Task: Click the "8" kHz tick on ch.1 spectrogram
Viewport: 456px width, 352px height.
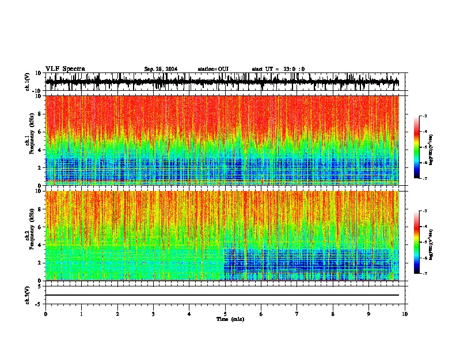Action: click(x=40, y=114)
